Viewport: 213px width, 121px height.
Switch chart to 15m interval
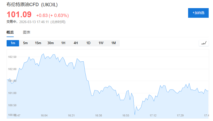click(38, 43)
